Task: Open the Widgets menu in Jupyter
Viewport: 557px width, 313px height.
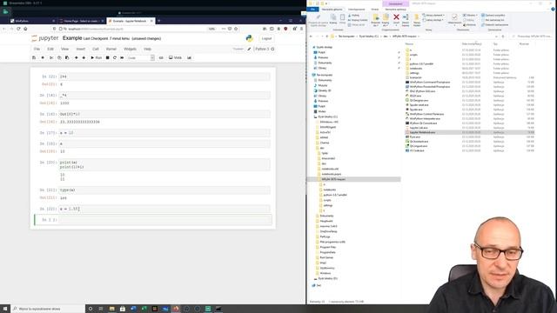Action: click(130, 49)
